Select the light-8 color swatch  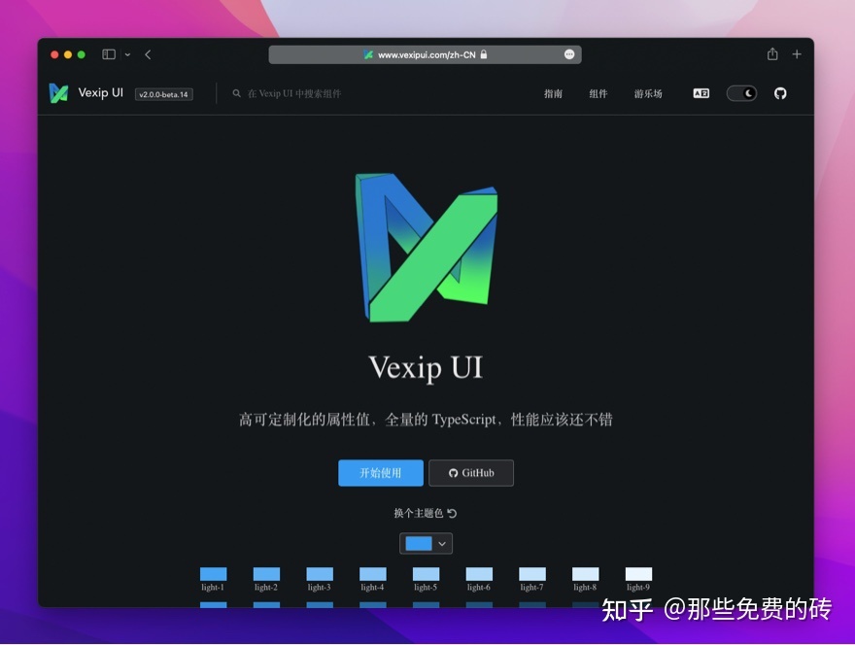coord(586,574)
